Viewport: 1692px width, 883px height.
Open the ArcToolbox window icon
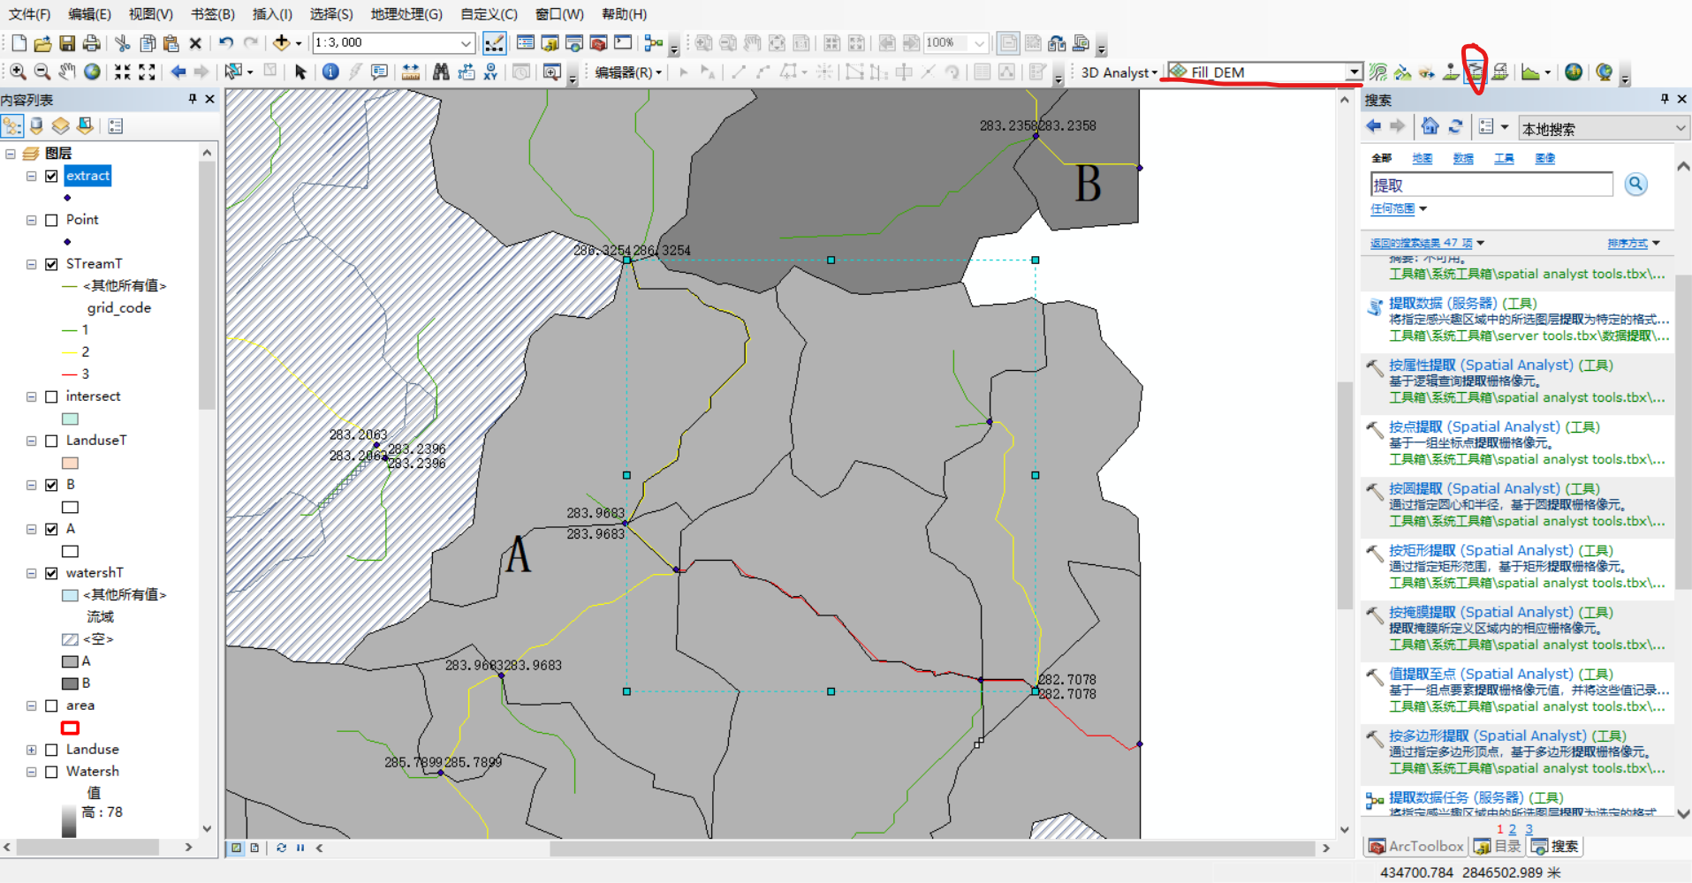598,42
